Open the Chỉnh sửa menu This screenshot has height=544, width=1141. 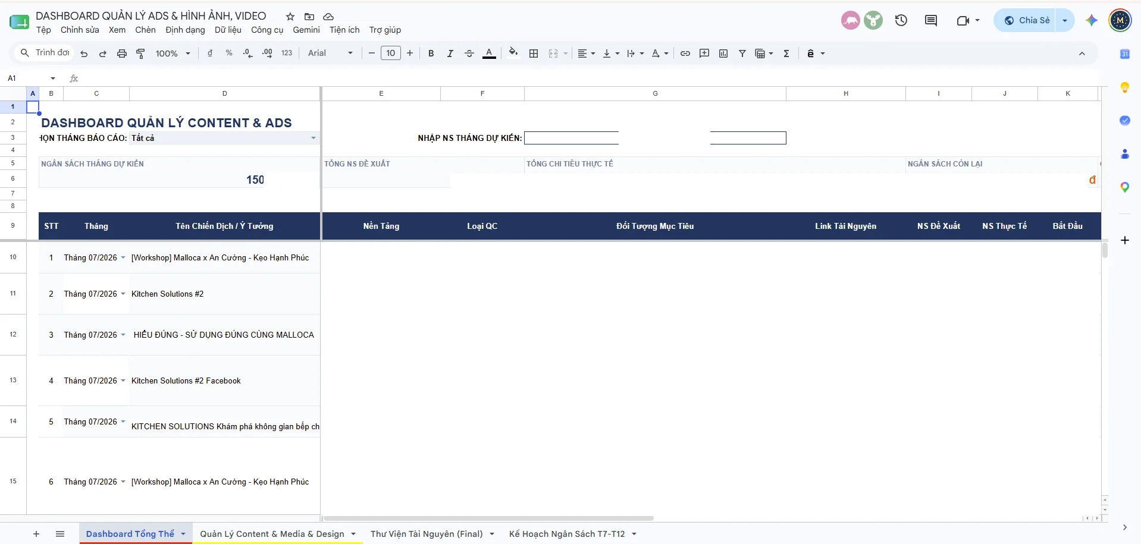80,30
